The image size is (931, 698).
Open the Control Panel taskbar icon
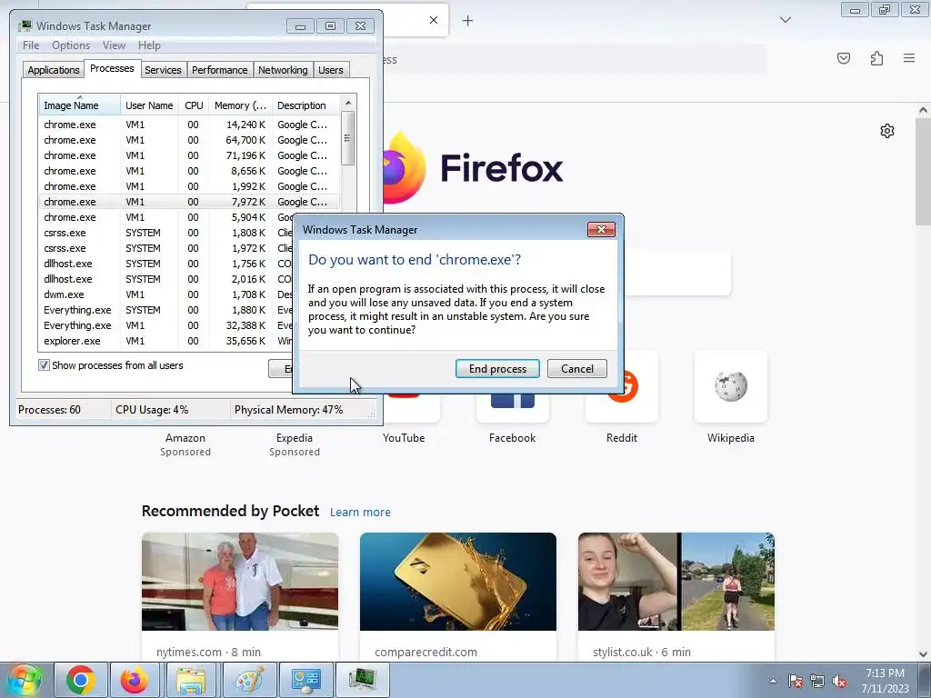305,680
